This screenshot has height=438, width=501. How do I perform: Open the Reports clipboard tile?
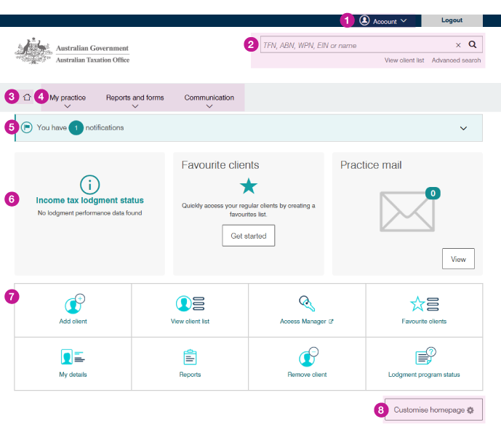(190, 363)
